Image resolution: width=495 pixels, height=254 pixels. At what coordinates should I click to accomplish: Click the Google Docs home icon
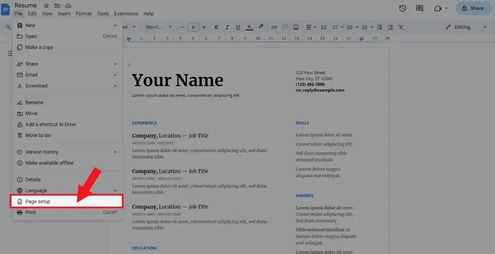5,9
